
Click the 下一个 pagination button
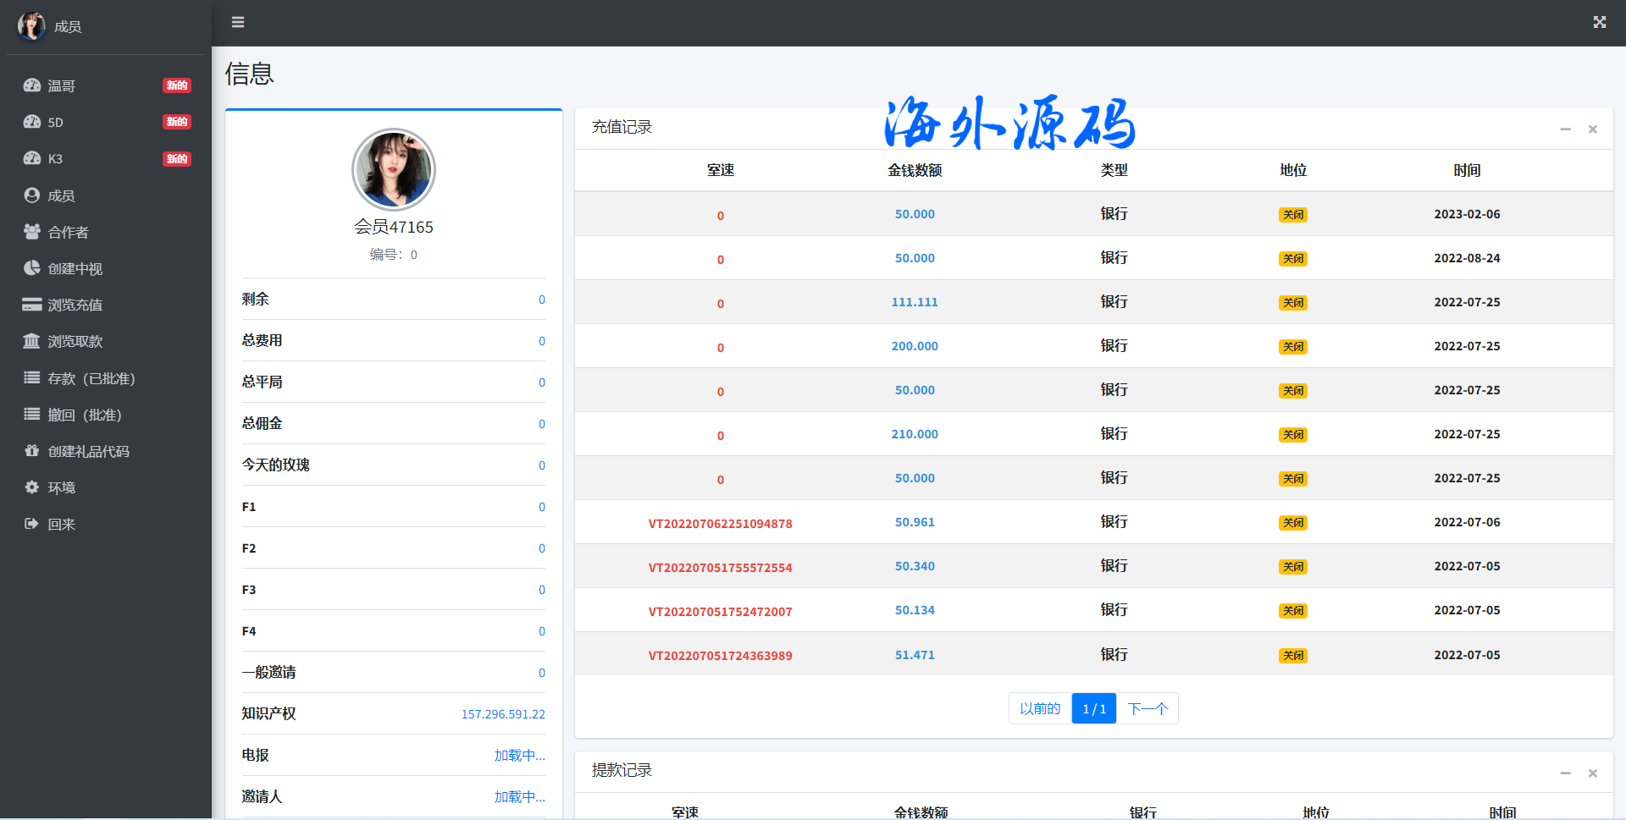click(x=1147, y=708)
